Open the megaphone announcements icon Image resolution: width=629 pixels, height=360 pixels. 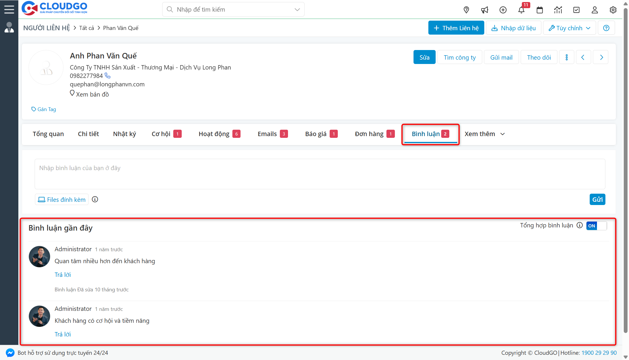(485, 10)
